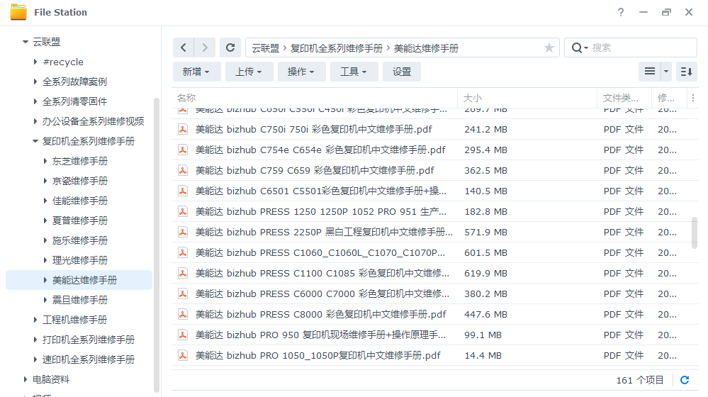Expand the 全系列故障案例 folder arrow

pos(35,82)
